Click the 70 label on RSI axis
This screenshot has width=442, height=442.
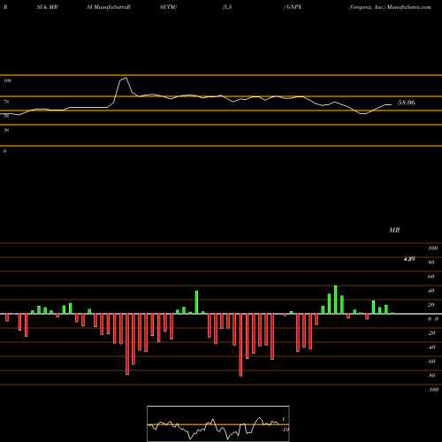click(x=6, y=102)
